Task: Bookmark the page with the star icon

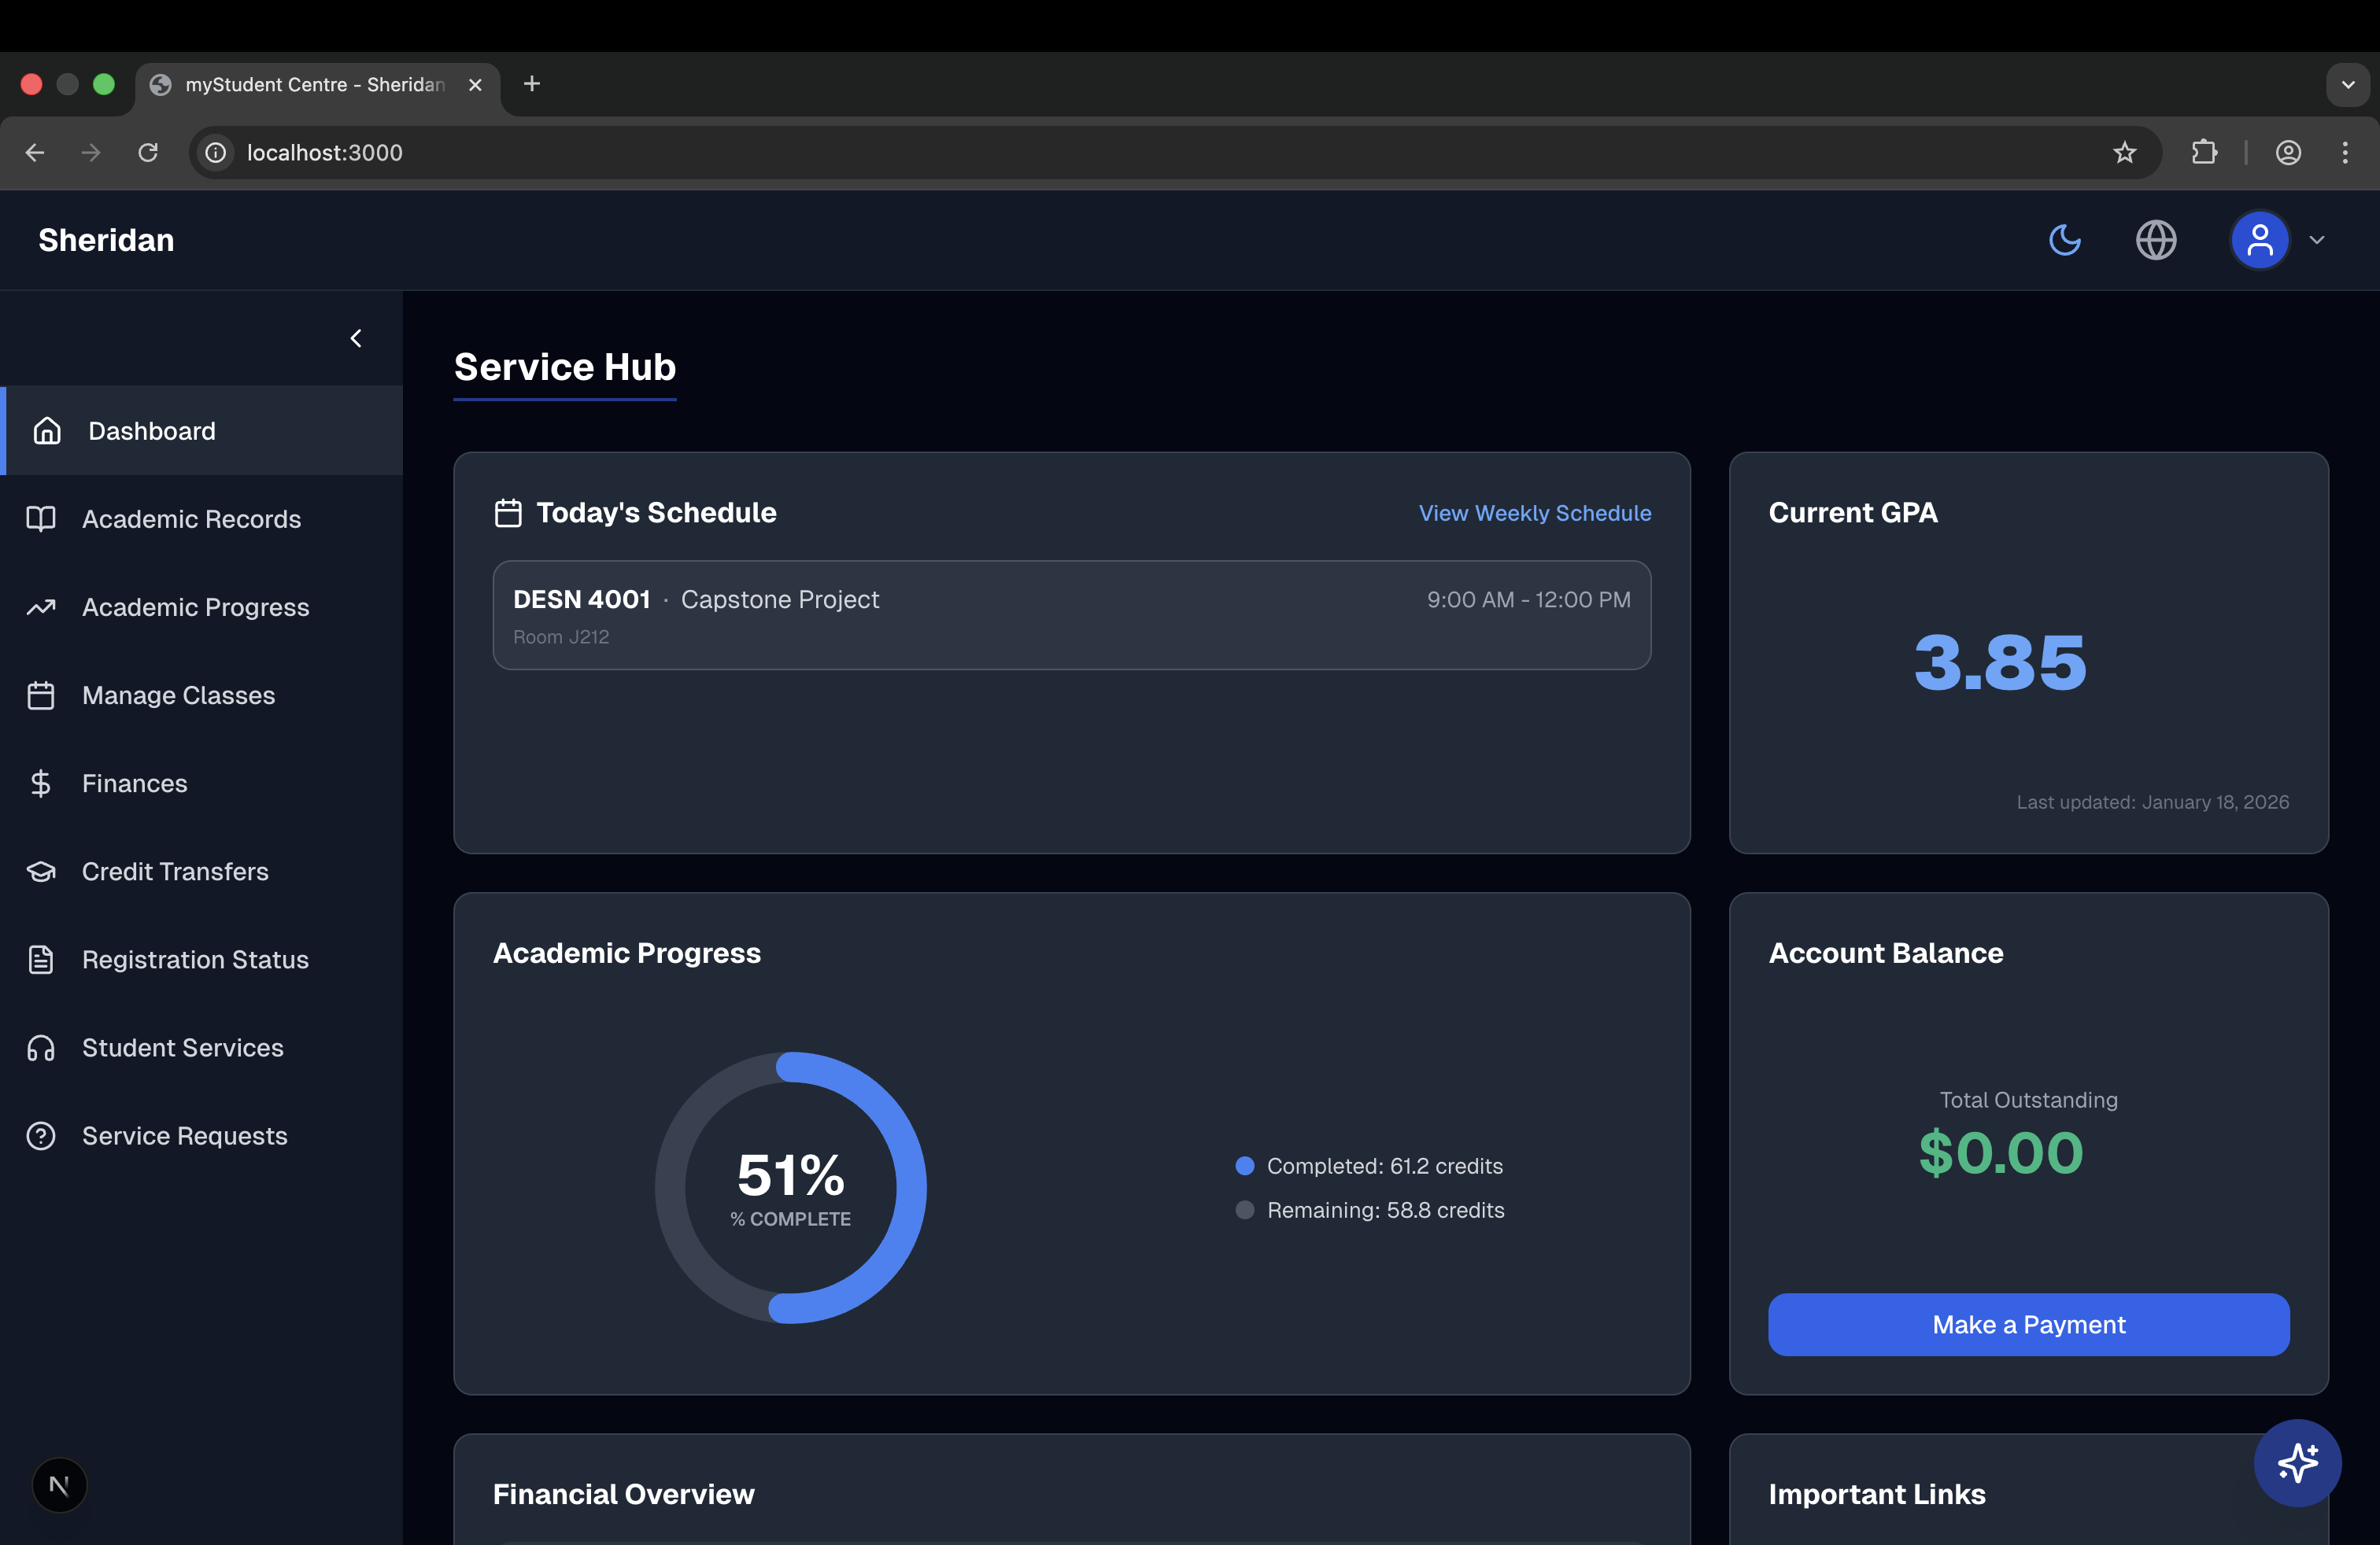Action: [x=2124, y=152]
